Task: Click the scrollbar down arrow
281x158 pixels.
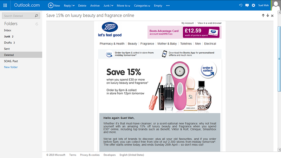Action: 279,150
